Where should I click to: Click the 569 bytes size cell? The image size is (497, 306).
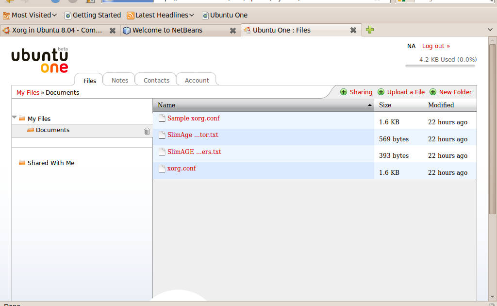394,139
